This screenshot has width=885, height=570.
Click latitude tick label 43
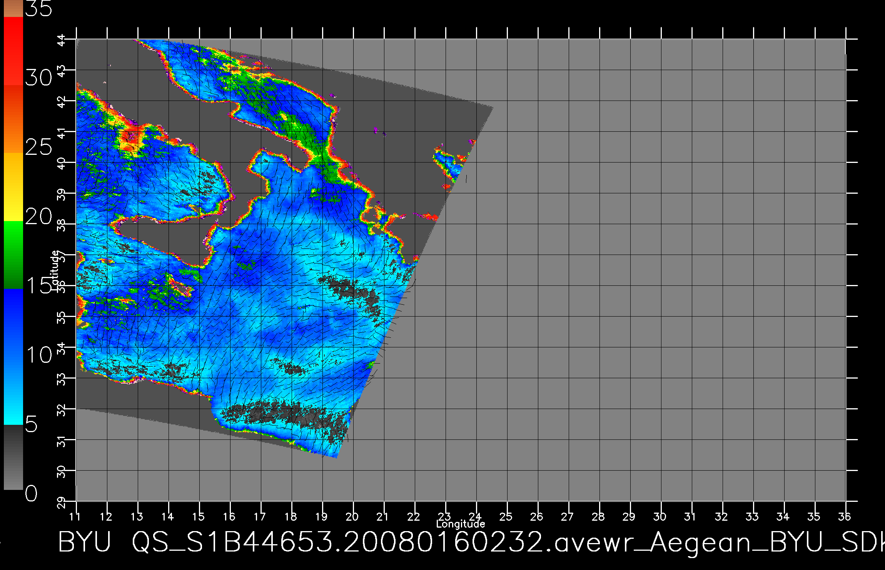(62, 70)
